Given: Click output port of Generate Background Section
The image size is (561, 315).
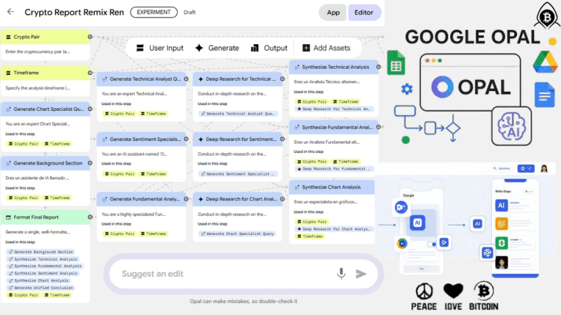Looking at the screenshot, I should (90, 163).
